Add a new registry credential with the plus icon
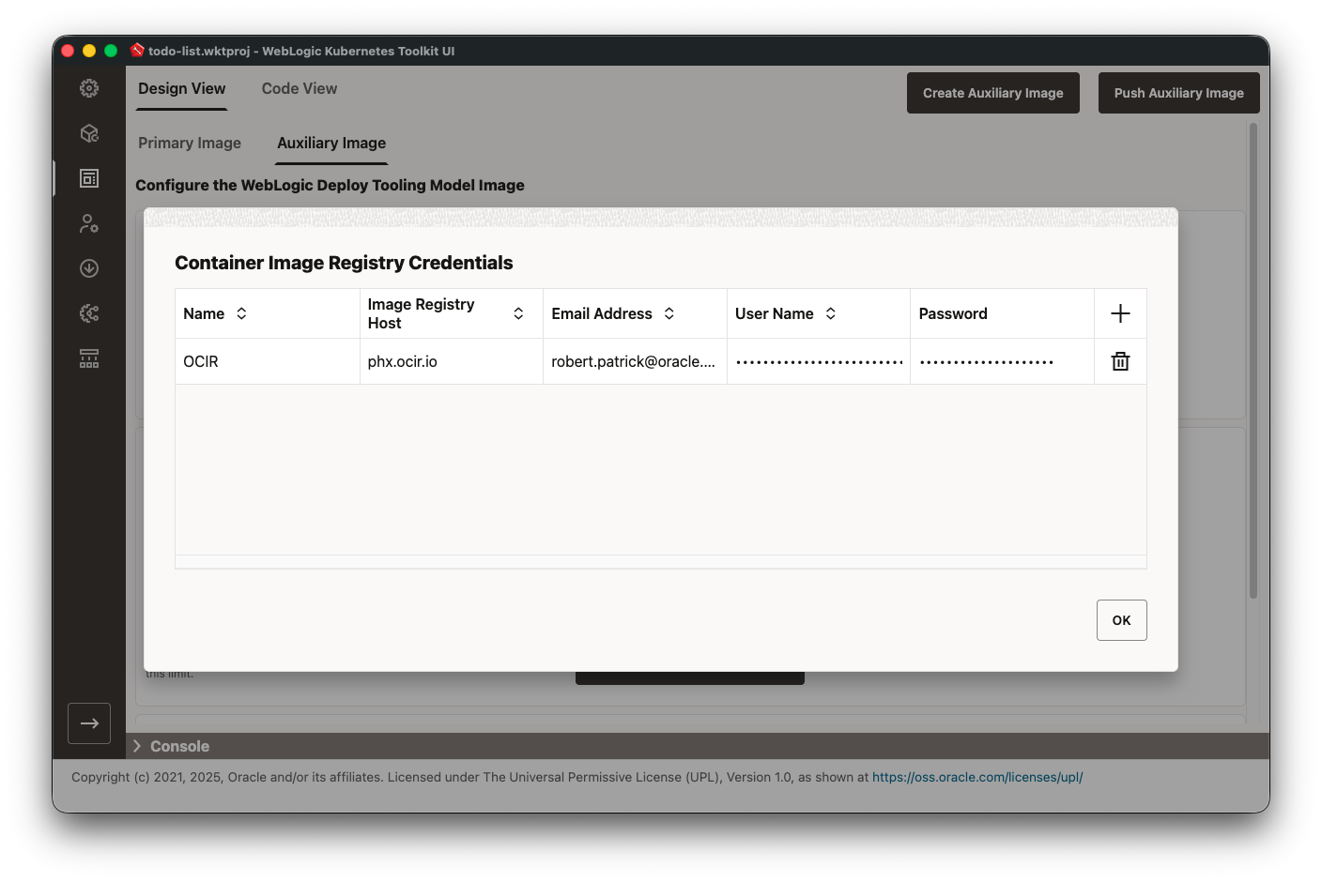The width and height of the screenshot is (1322, 882). [1120, 313]
